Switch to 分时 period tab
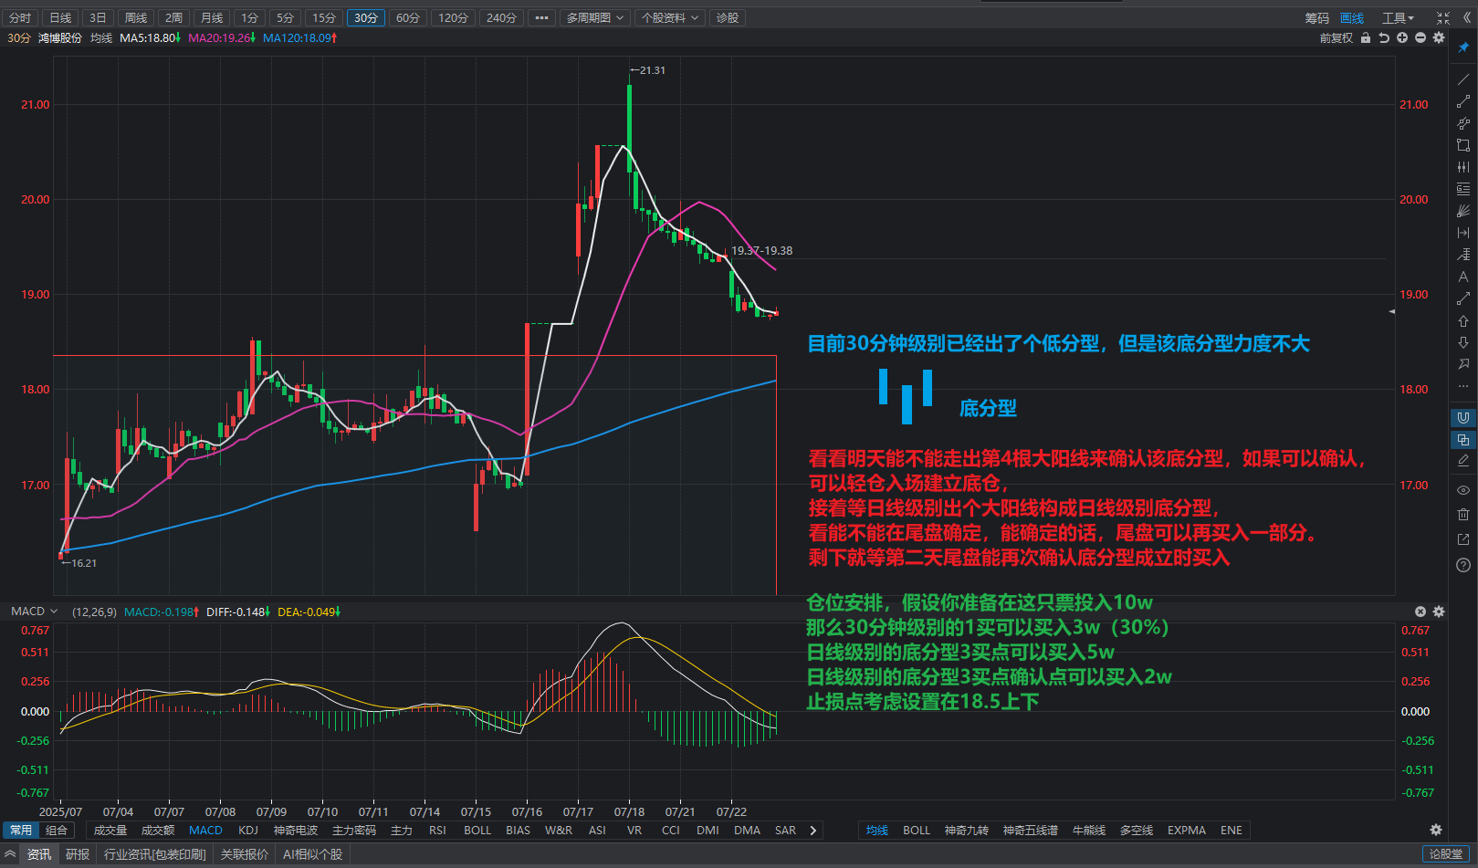Viewport: 1478px width, 868px height. (20, 18)
